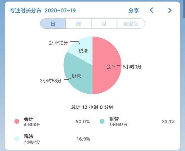This screenshot has height=151, width=185.
Task: Click the 专注时长分布 title text
Action: click(25, 11)
